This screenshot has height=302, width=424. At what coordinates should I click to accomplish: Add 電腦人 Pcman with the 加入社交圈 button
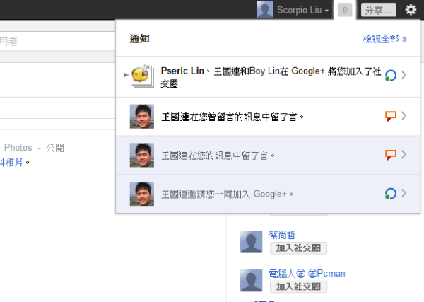(x=298, y=286)
